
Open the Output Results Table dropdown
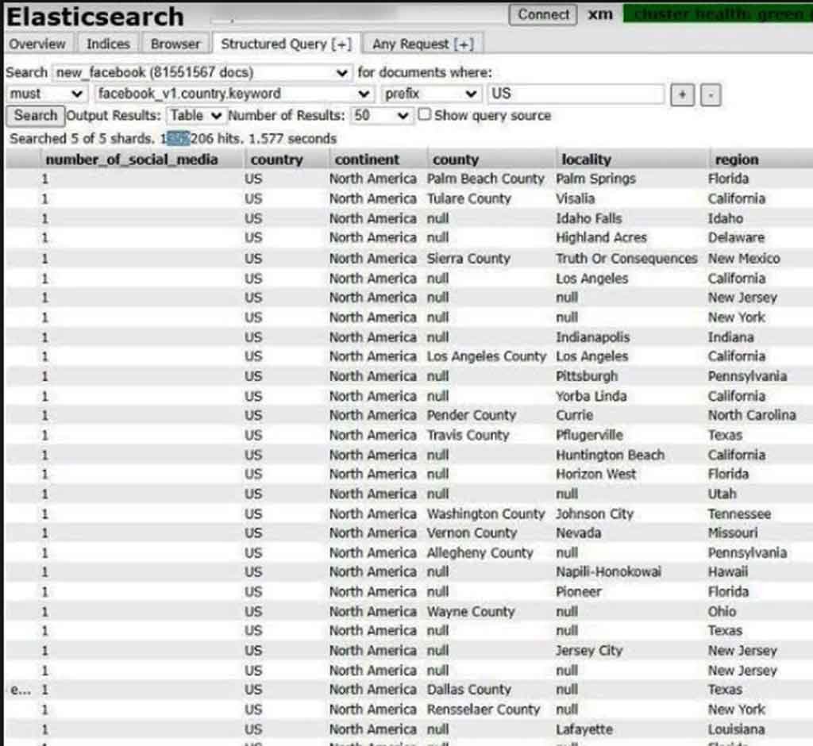click(195, 115)
